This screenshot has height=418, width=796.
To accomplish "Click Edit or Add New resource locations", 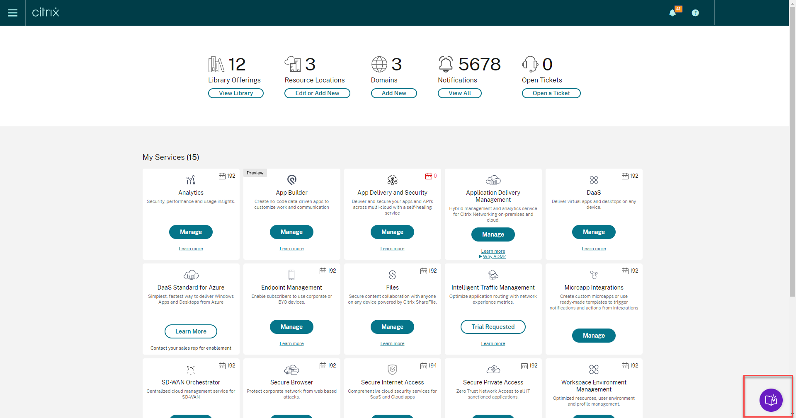I will [317, 93].
